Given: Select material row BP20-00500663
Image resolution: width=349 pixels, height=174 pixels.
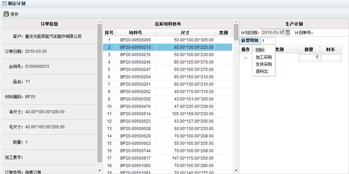Looking at the screenshot, I should coord(167,143).
